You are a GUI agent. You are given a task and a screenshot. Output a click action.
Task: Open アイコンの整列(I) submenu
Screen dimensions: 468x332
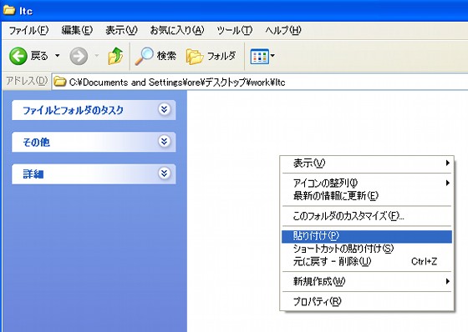pyautogui.click(x=367, y=183)
